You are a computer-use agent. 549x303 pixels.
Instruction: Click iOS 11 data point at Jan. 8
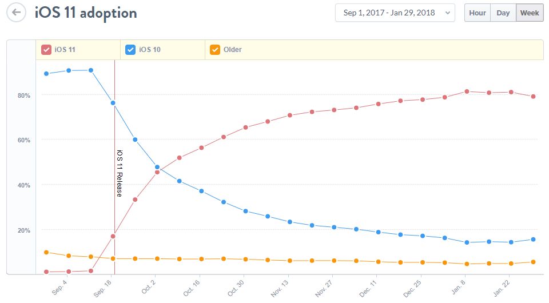tap(467, 91)
